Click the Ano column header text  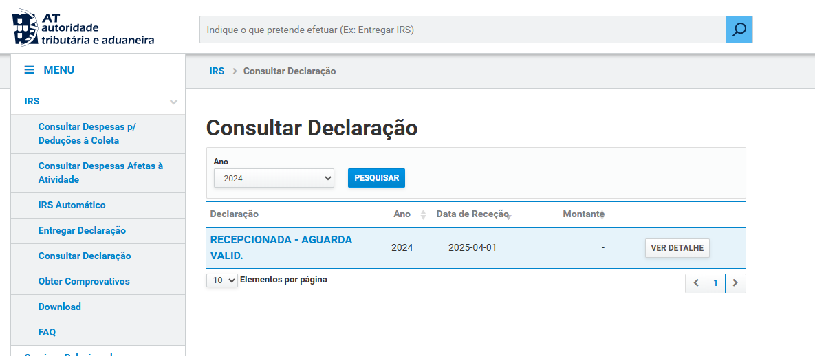402,214
